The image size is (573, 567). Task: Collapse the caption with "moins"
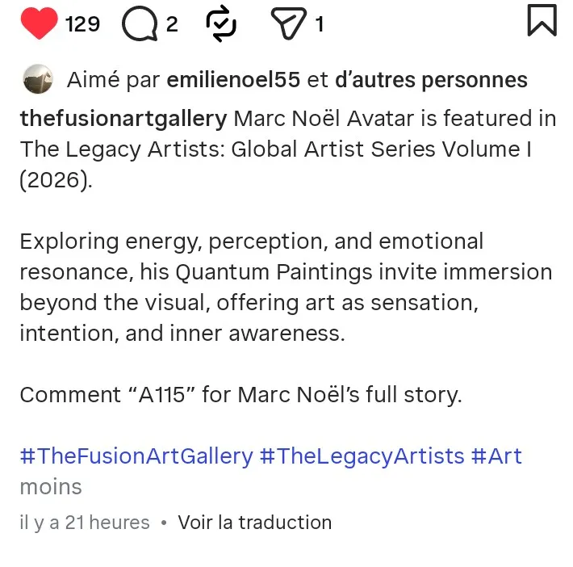[51, 487]
